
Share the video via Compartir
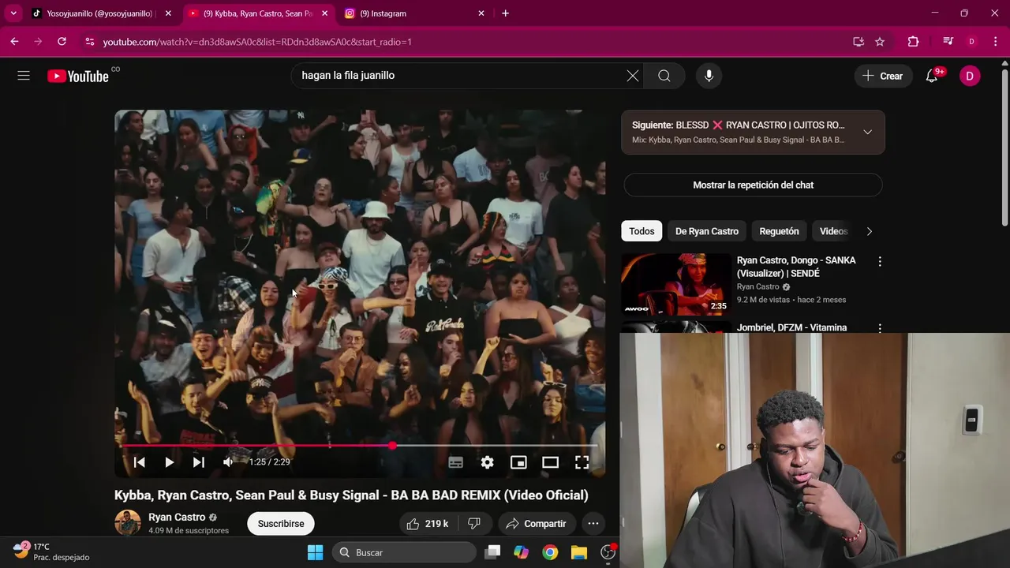[537, 524]
